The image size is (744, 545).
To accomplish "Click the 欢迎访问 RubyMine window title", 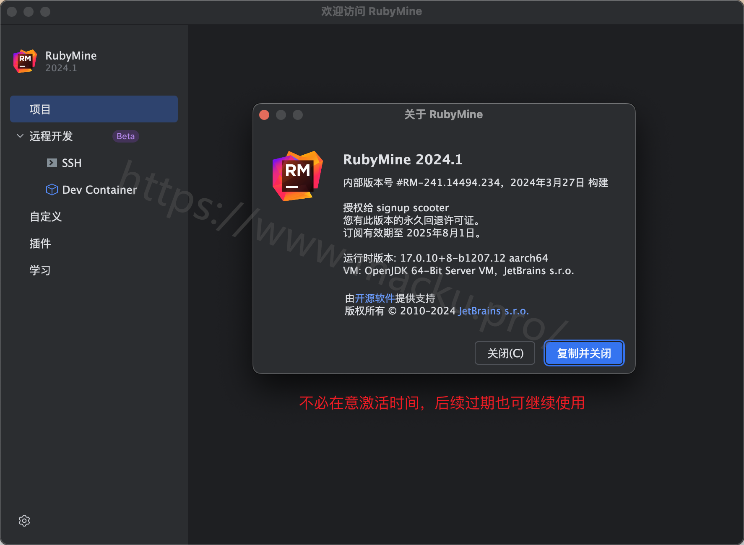I will (x=372, y=11).
